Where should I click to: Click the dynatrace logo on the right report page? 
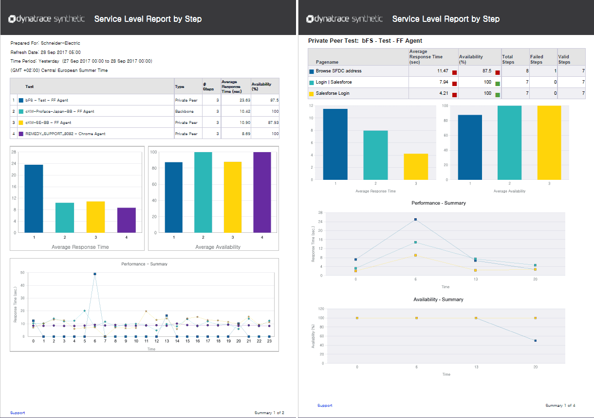click(x=345, y=19)
